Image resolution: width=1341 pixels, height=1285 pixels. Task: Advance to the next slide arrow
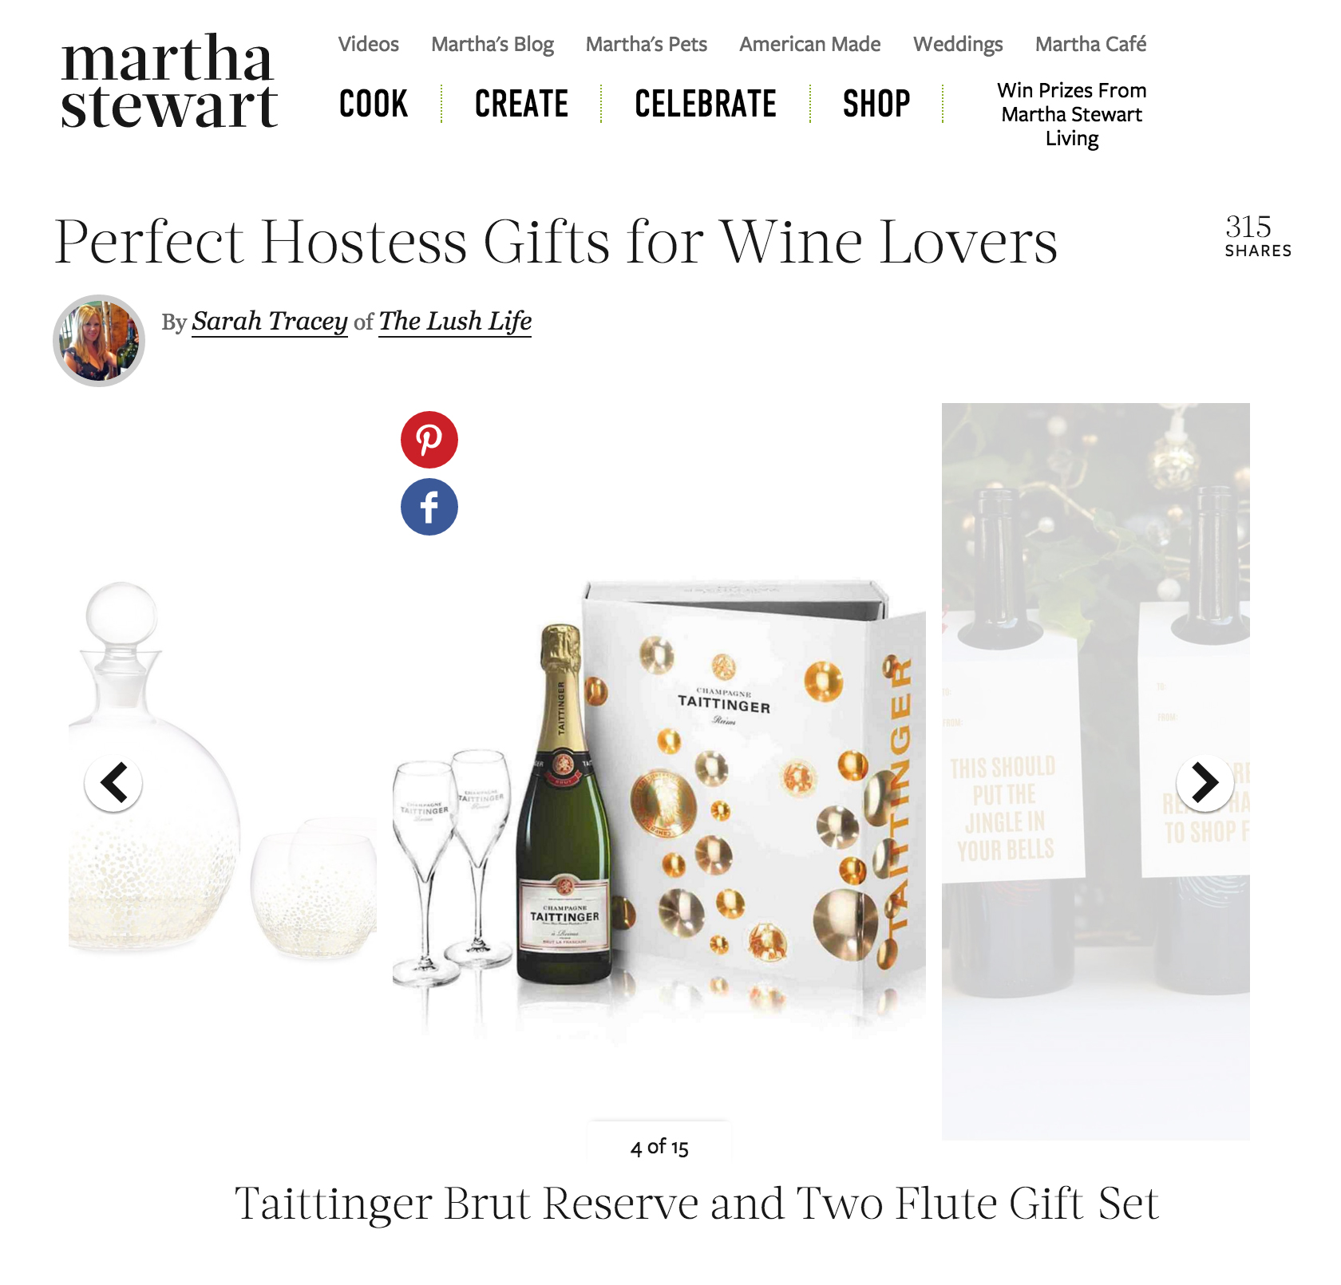(1205, 783)
